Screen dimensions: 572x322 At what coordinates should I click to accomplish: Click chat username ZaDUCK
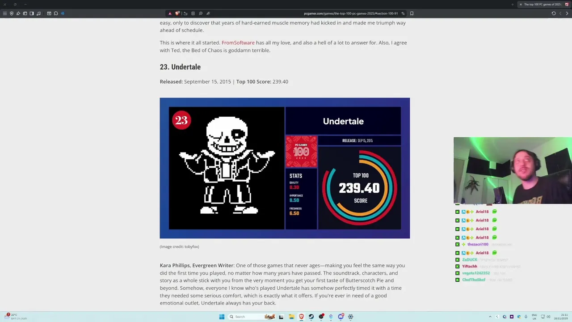(470, 259)
